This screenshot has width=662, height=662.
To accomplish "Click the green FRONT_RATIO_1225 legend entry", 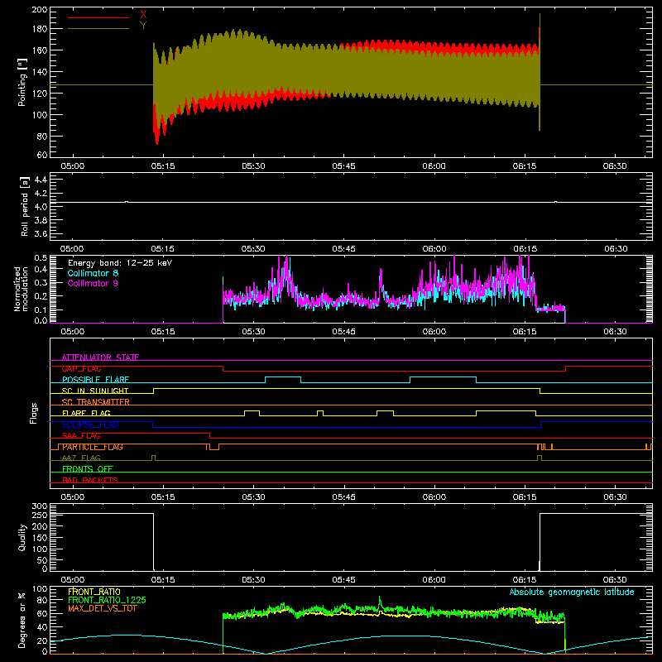I will coord(108,600).
